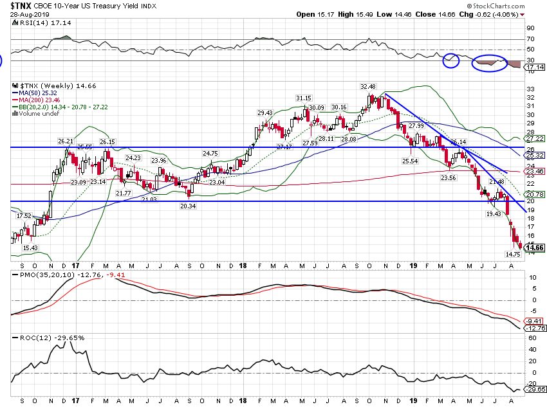
Task: Click the bold 14.66 last price tag on right axis
Action: click(x=535, y=248)
